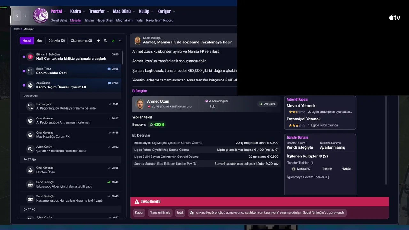Click Sedat Tahiroğlu sender avatar
The width and height of the screenshot is (409, 230).
137,41
